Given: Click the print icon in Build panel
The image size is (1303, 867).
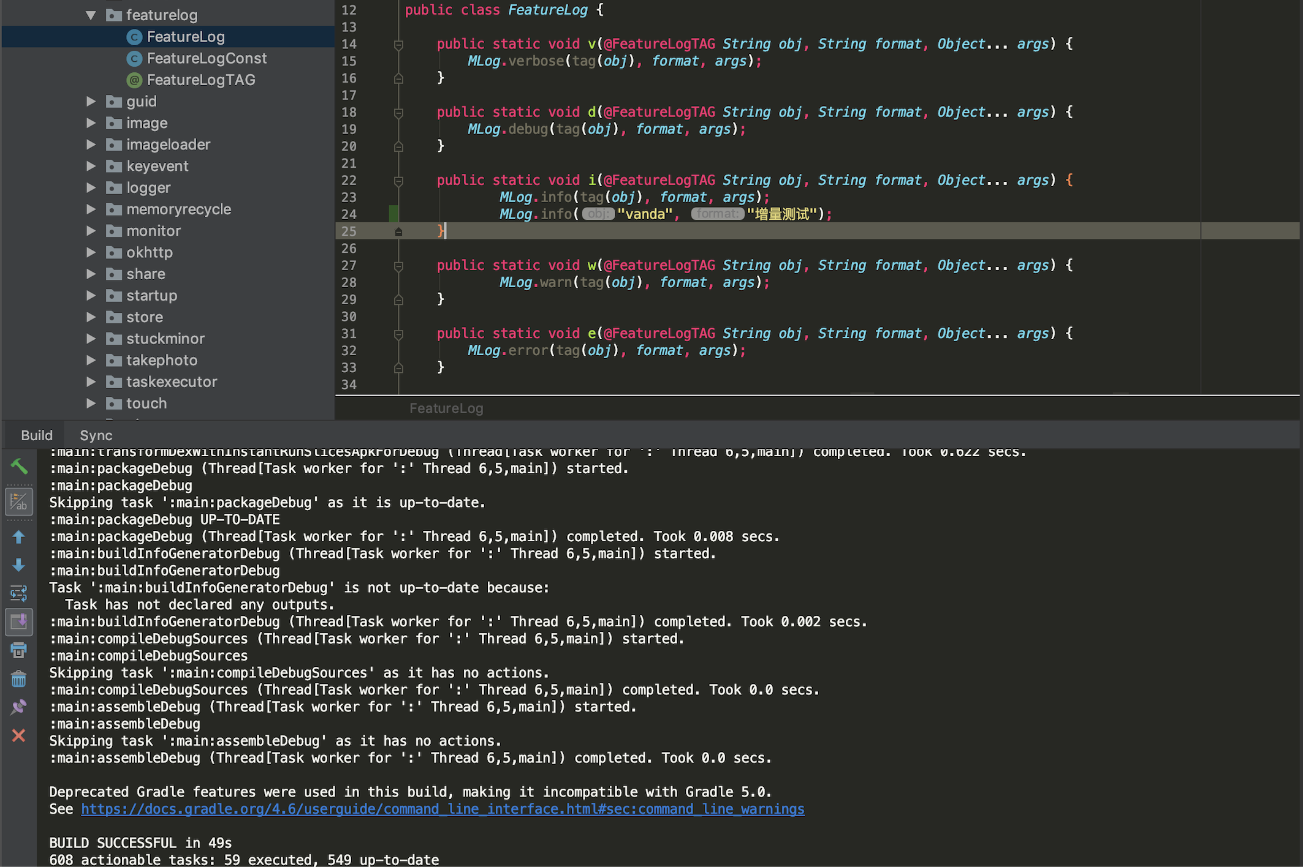Looking at the screenshot, I should point(19,650).
